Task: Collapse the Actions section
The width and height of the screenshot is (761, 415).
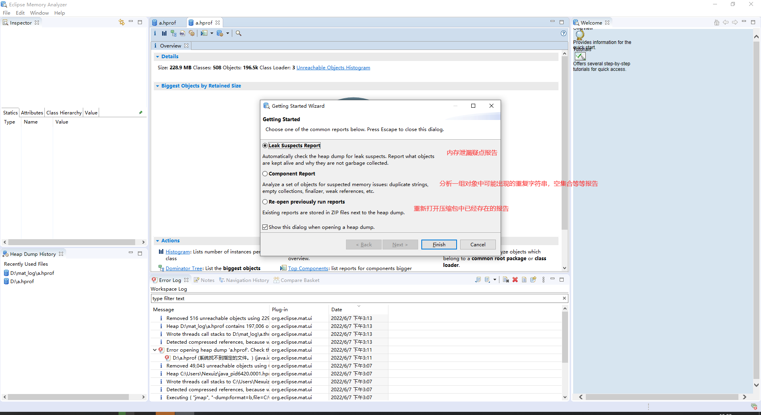Action: [157, 241]
